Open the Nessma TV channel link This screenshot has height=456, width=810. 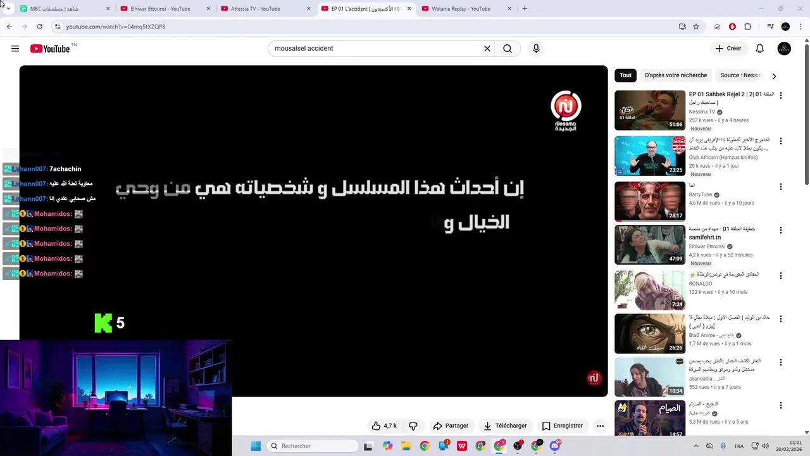702,112
